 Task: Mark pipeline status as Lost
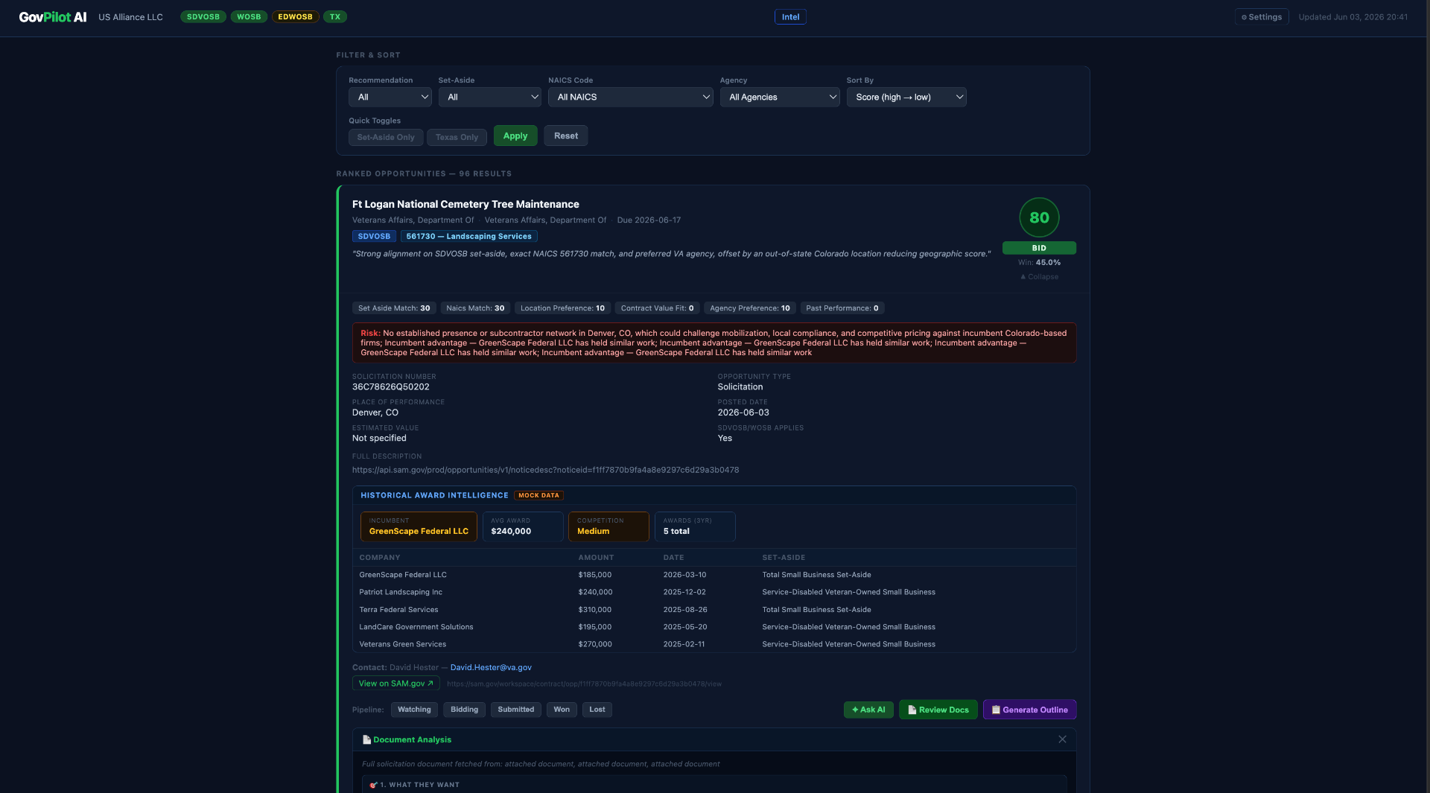click(x=597, y=710)
